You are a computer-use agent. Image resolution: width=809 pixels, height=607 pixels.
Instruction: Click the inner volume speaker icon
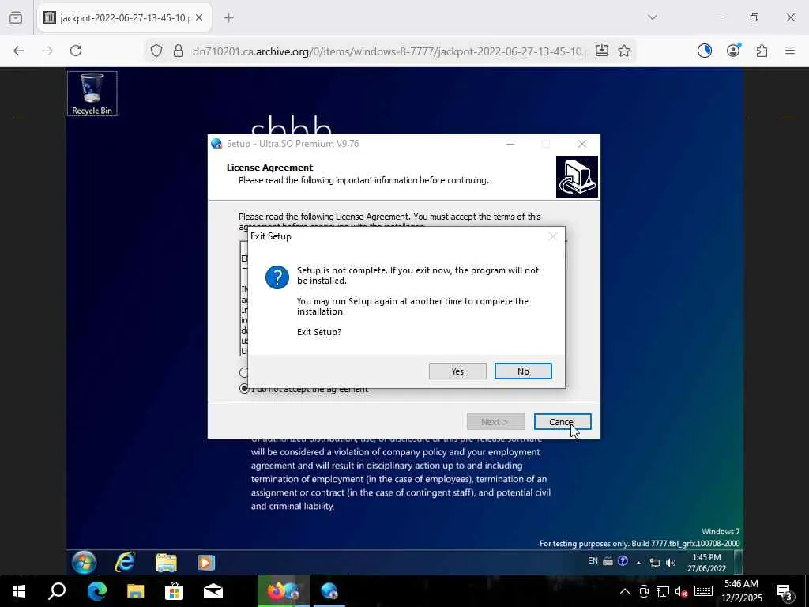[x=670, y=563]
